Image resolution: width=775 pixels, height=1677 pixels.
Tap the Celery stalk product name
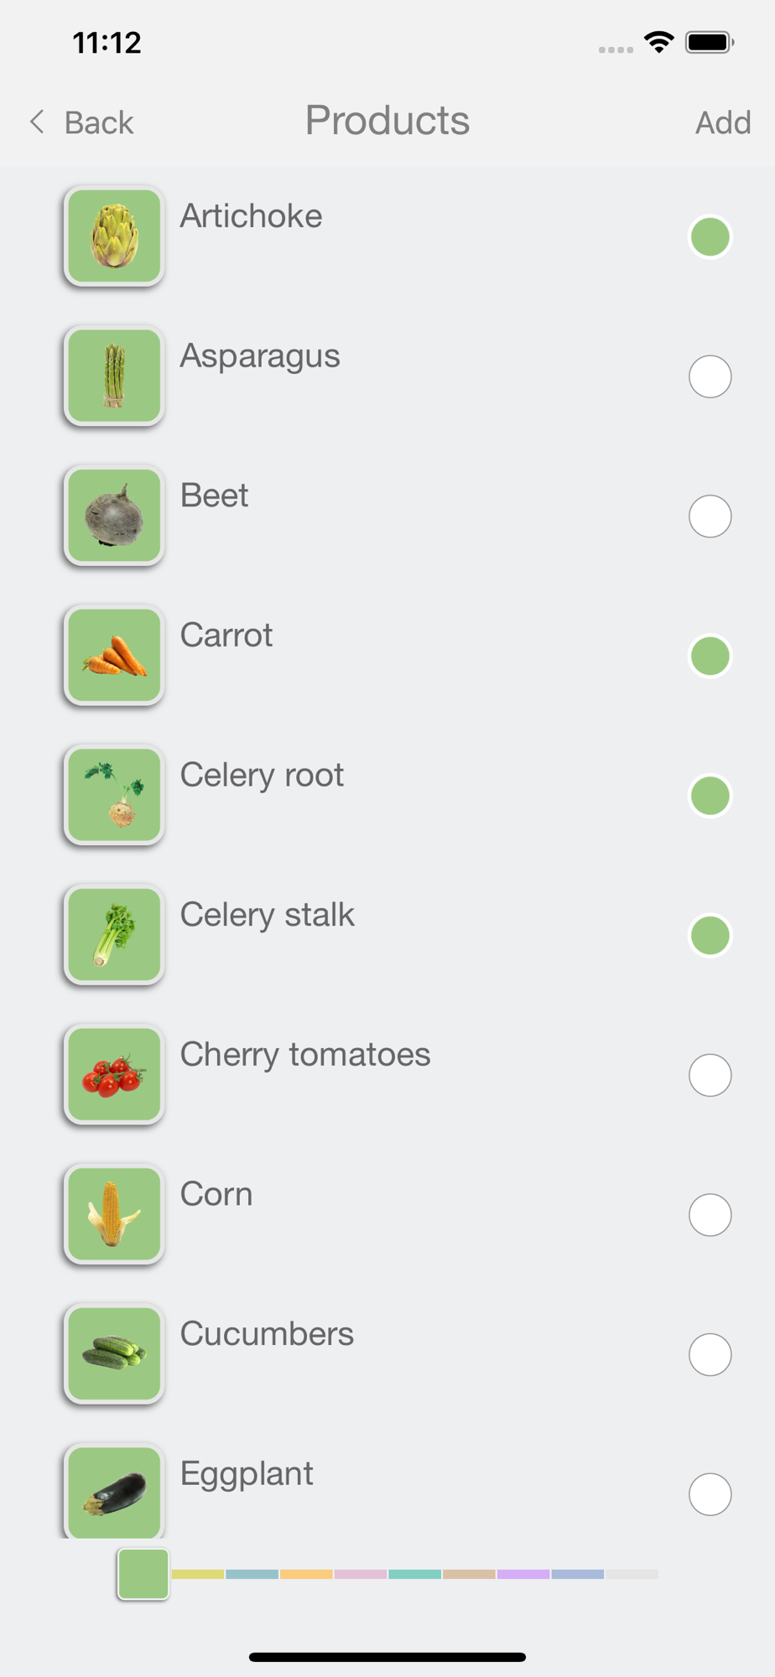tap(268, 915)
